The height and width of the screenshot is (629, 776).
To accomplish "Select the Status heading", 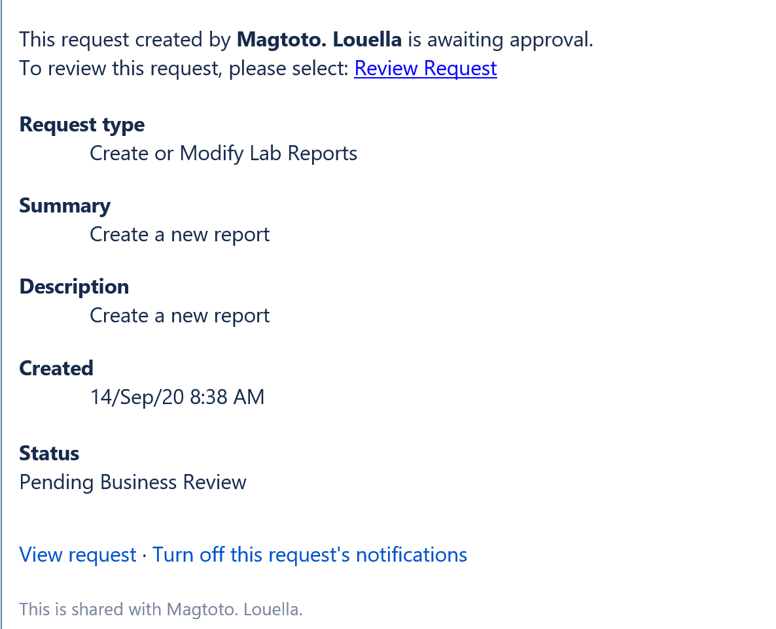I will click(49, 454).
